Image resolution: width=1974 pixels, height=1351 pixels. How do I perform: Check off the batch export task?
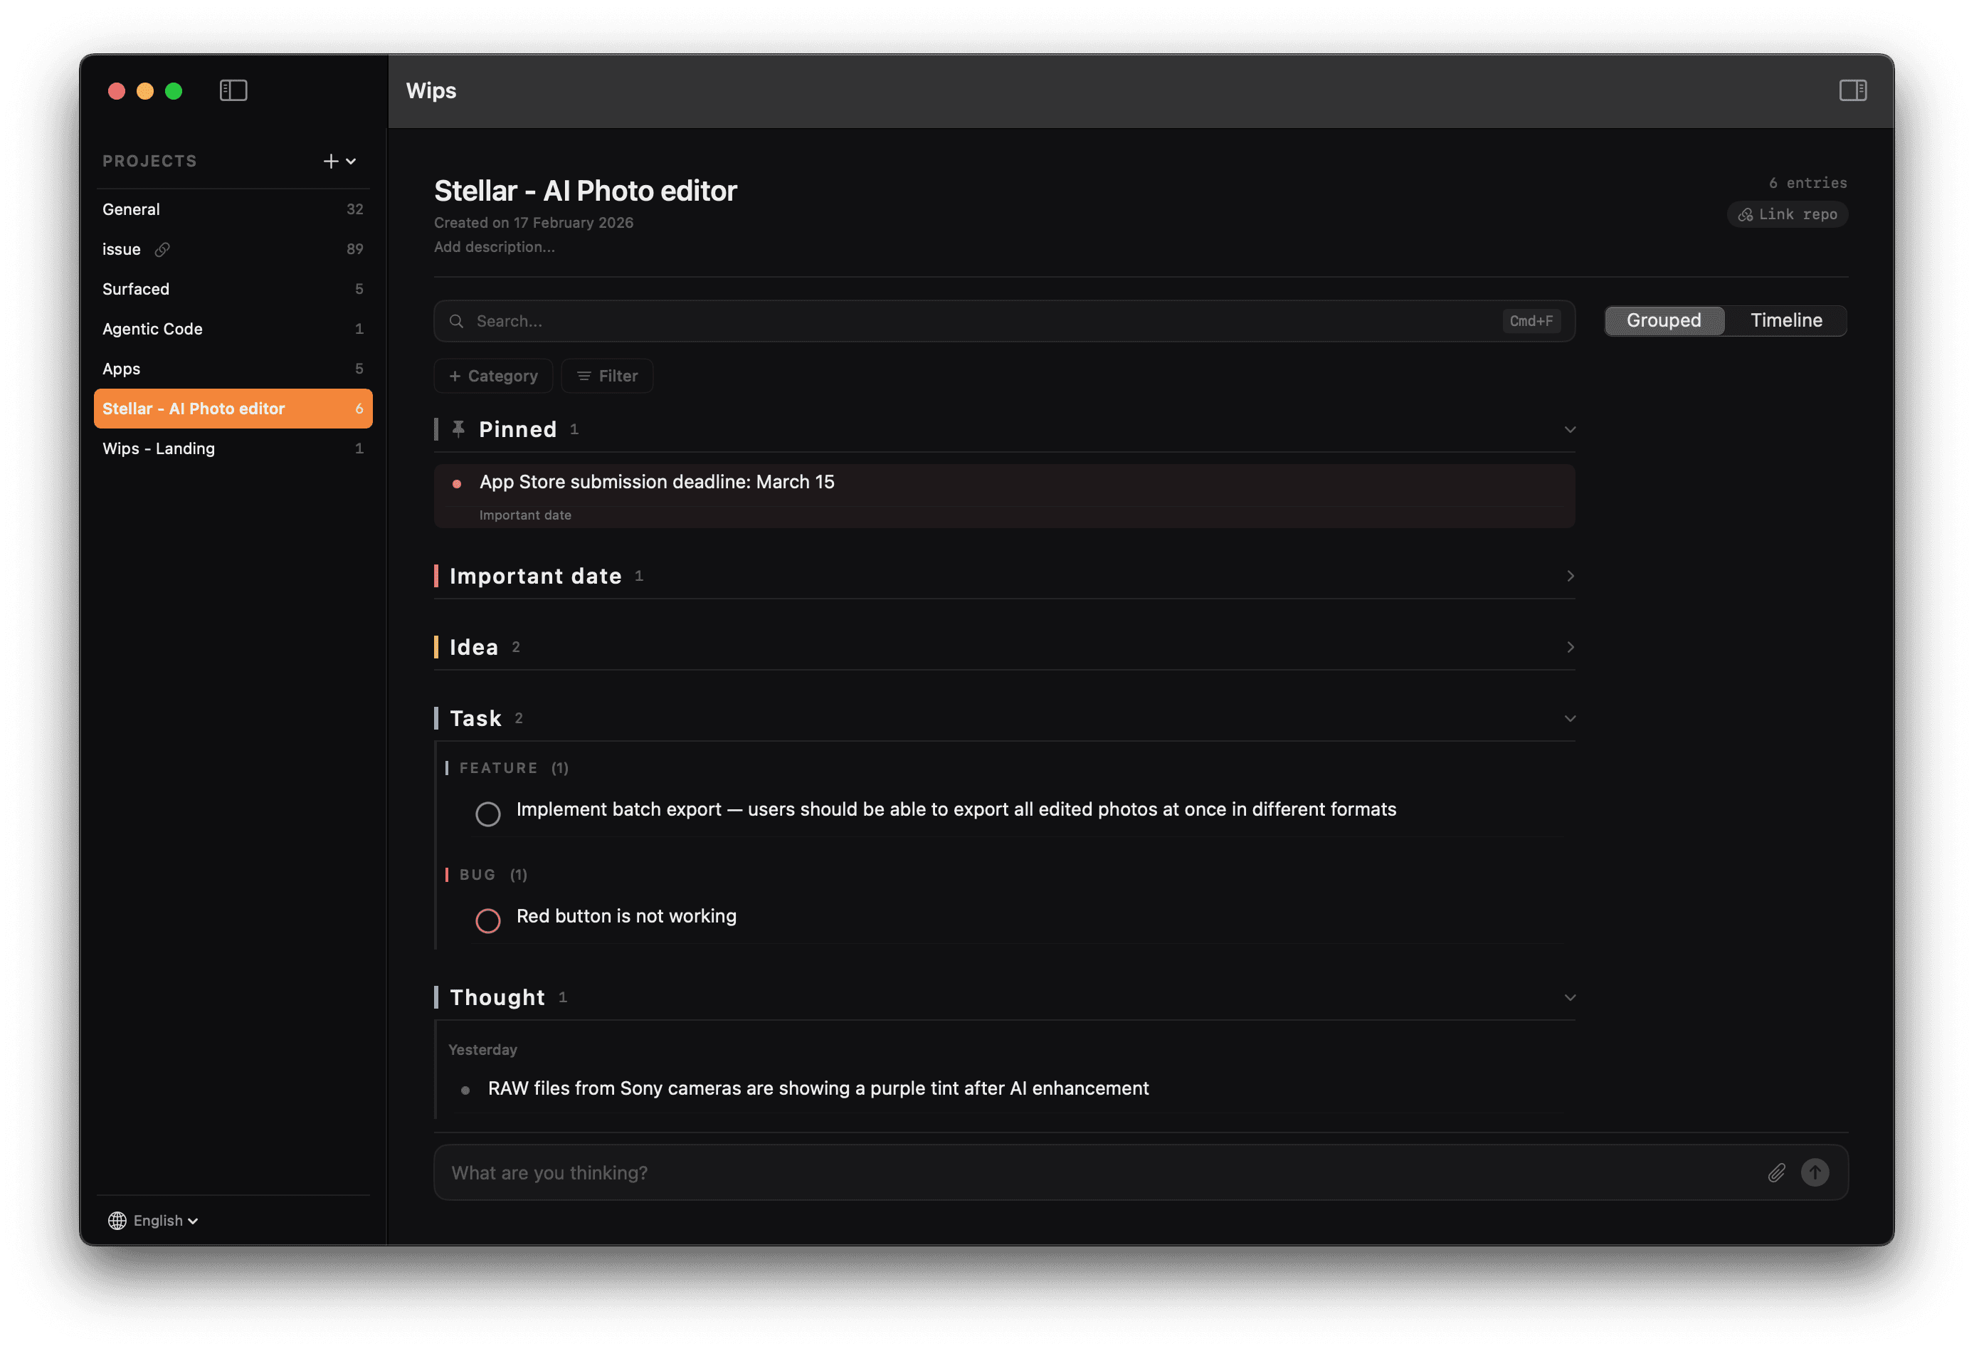pos(488,813)
